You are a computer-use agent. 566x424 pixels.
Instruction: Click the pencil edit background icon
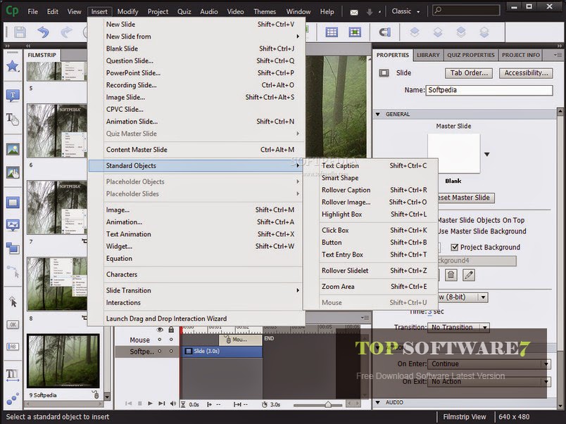click(469, 275)
